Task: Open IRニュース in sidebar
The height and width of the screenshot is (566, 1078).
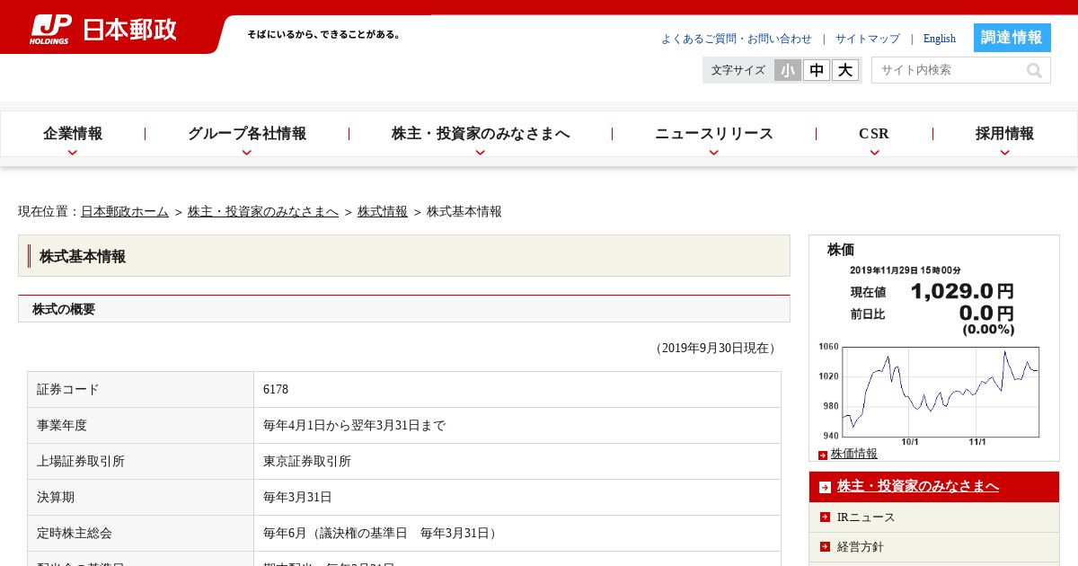Action: click(866, 517)
